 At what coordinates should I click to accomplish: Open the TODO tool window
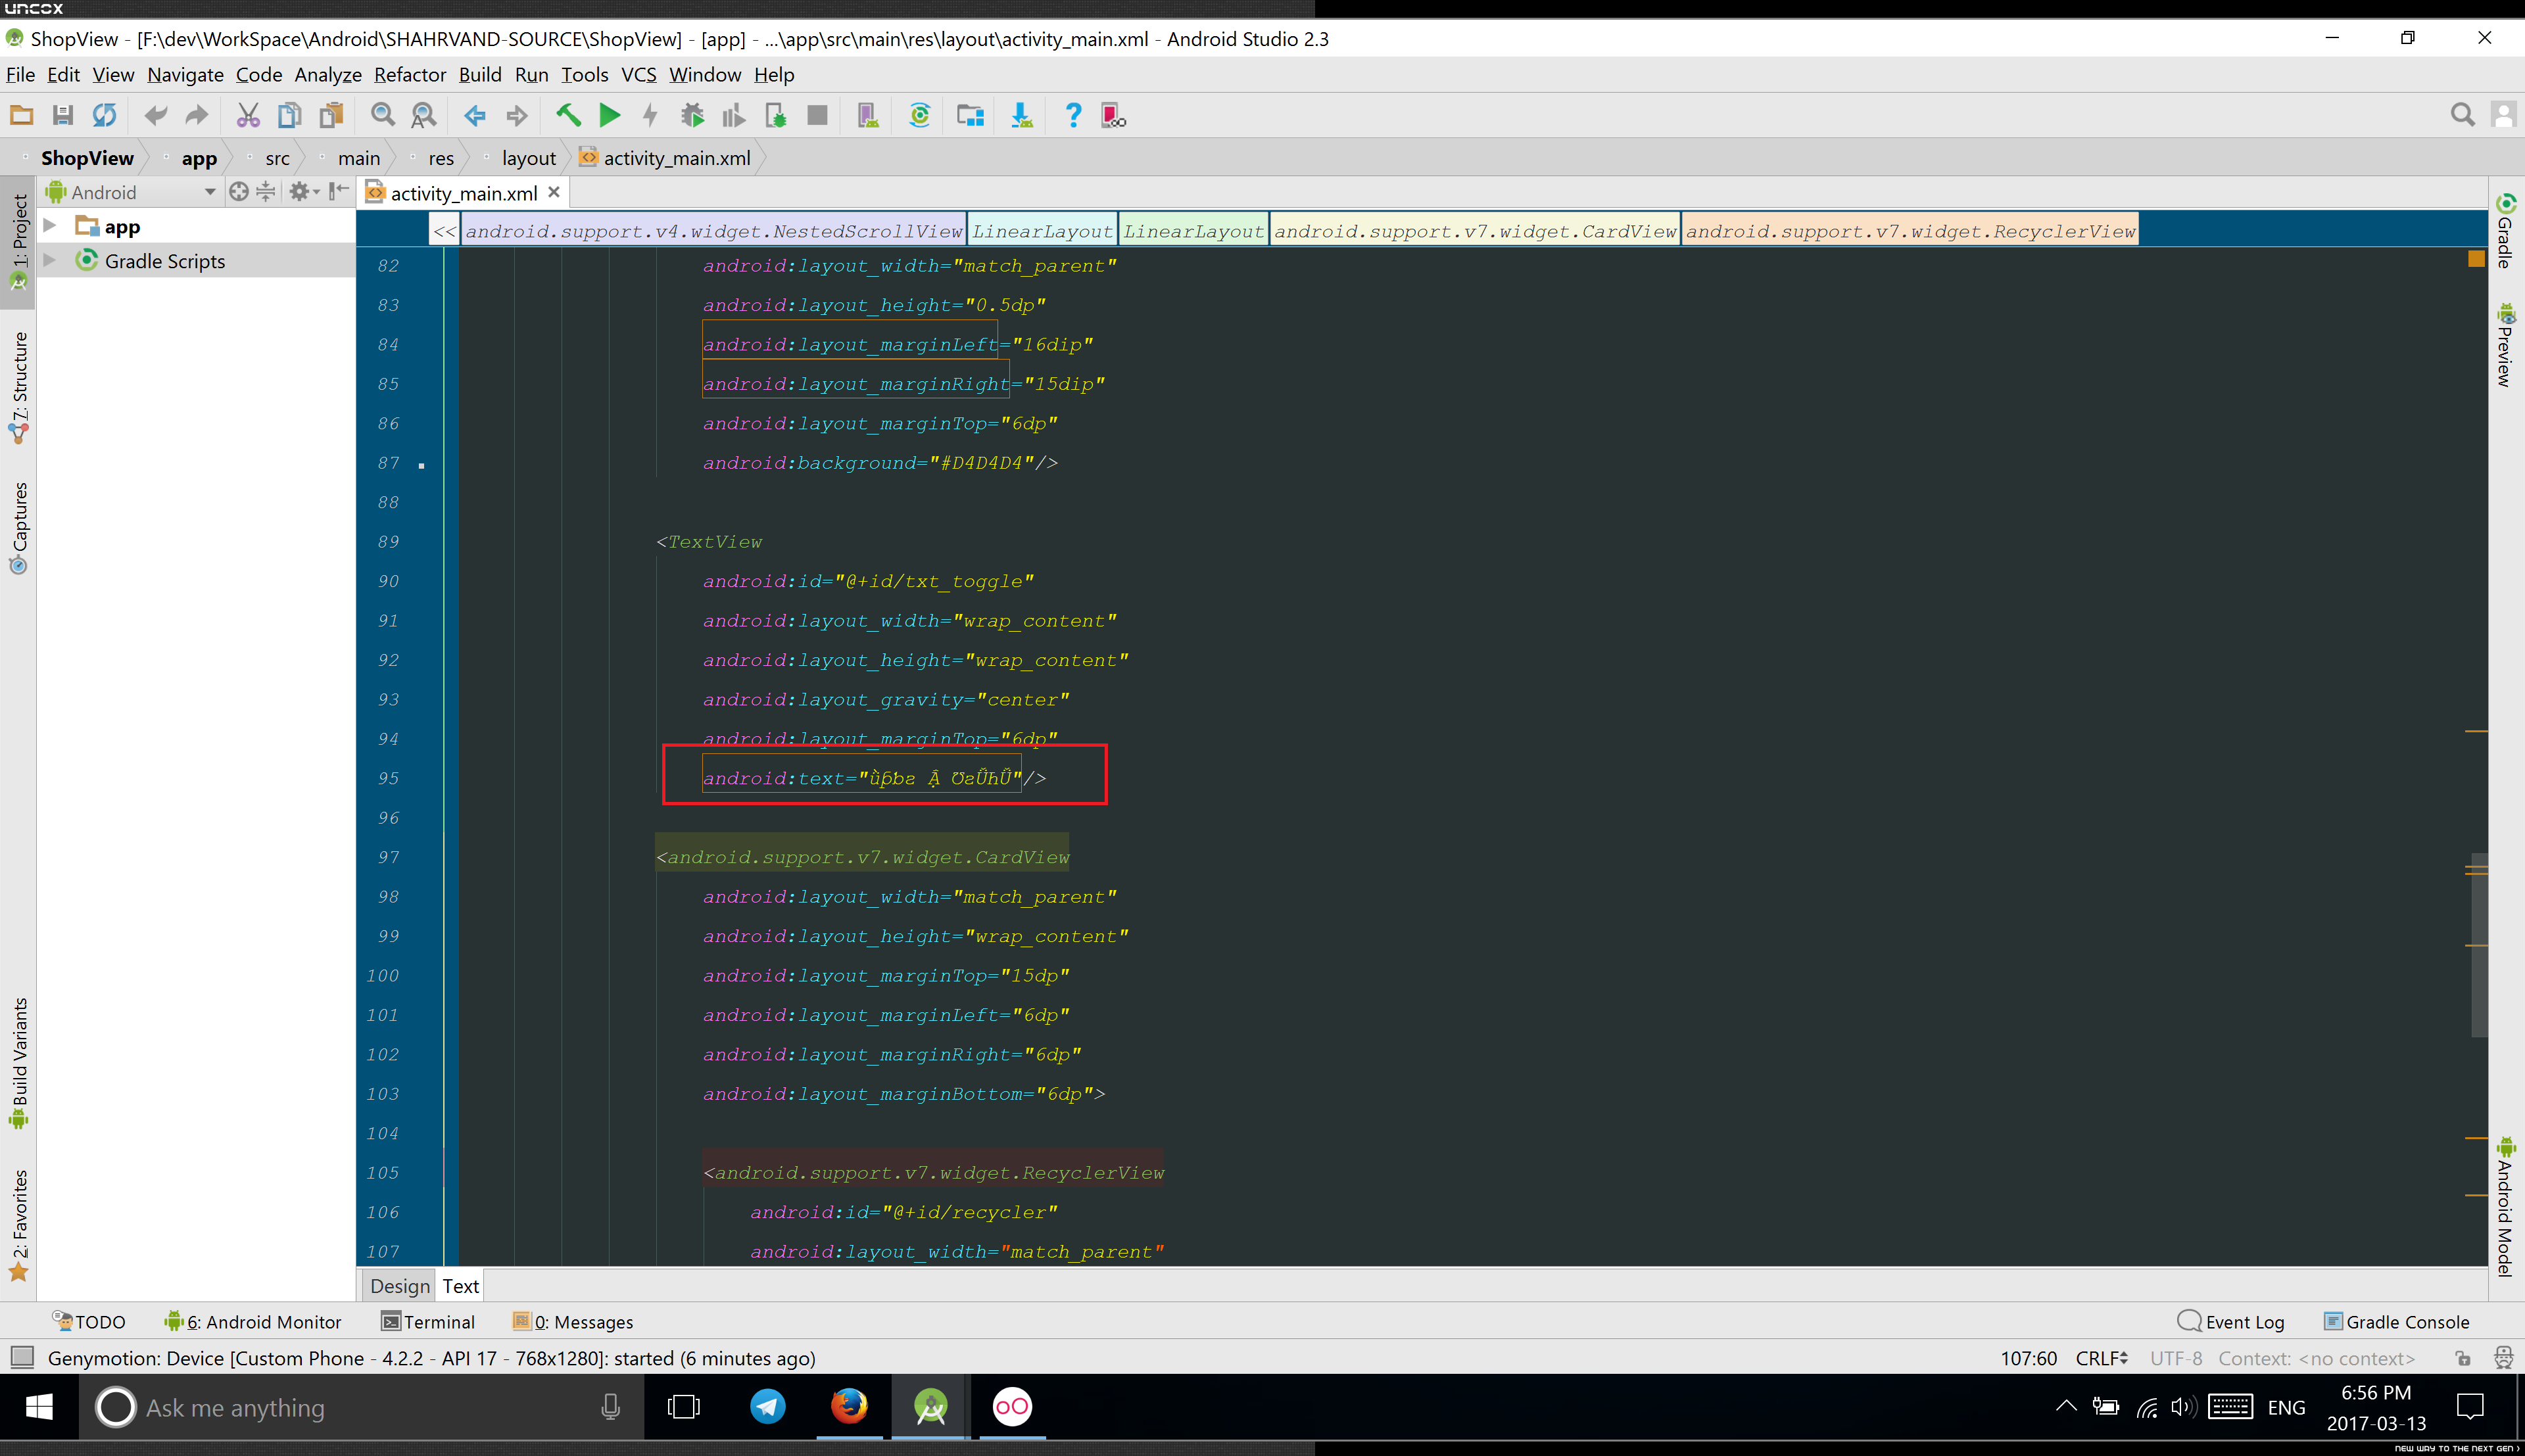coord(89,1322)
